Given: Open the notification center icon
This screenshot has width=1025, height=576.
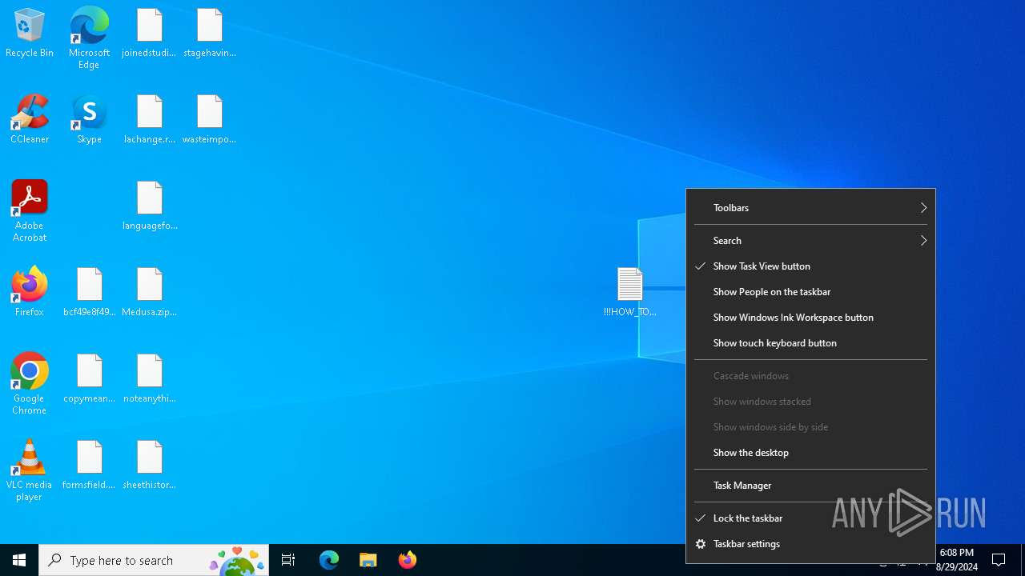Looking at the screenshot, I should coord(999,560).
